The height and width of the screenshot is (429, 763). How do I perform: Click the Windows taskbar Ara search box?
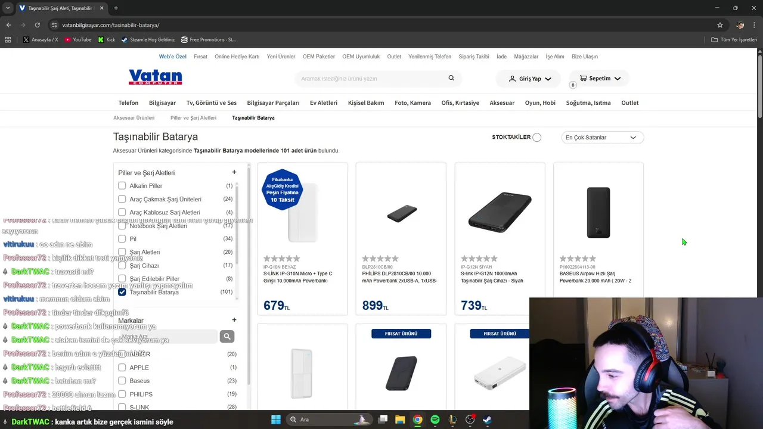pos(330,419)
